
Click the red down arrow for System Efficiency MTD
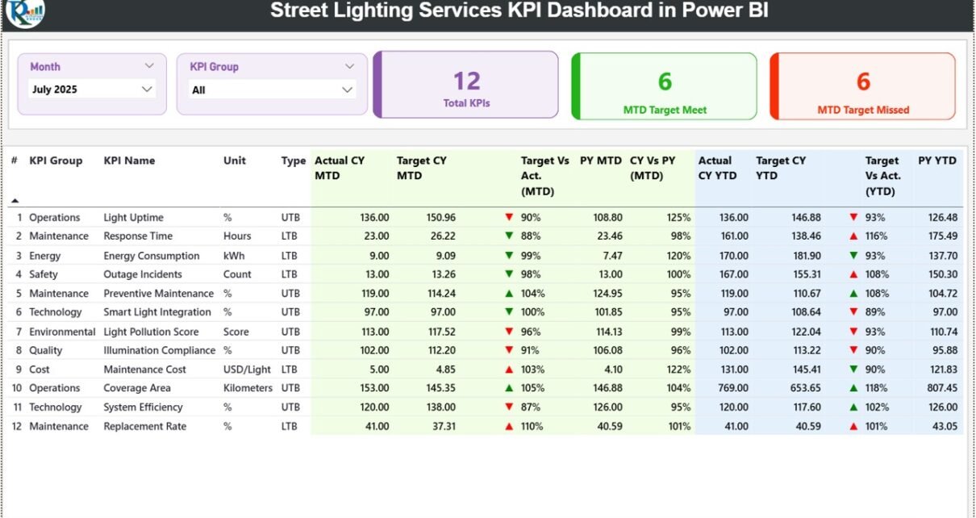tap(509, 407)
